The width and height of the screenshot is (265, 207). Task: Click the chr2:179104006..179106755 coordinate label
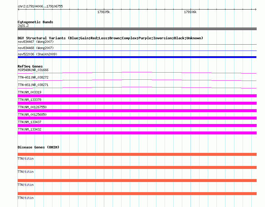click(x=40, y=6)
